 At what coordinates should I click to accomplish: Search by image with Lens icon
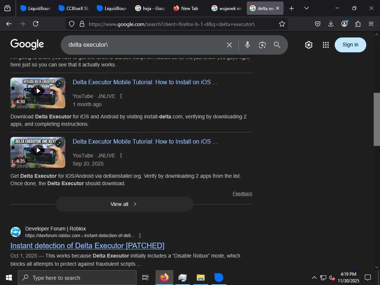[262, 45]
